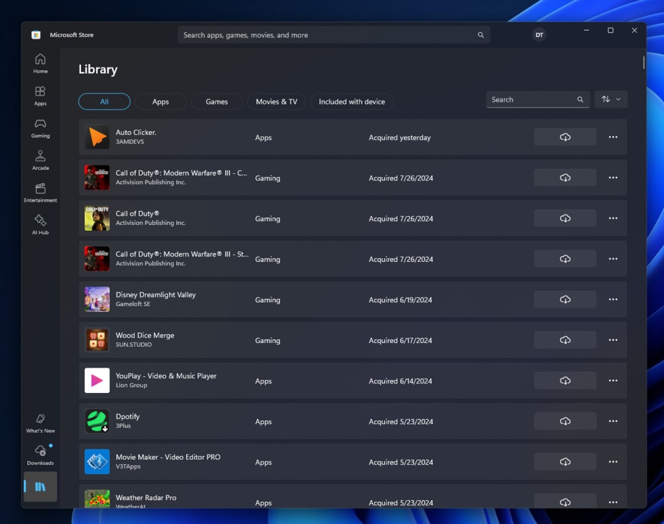Select the All filter pill

[x=104, y=101]
